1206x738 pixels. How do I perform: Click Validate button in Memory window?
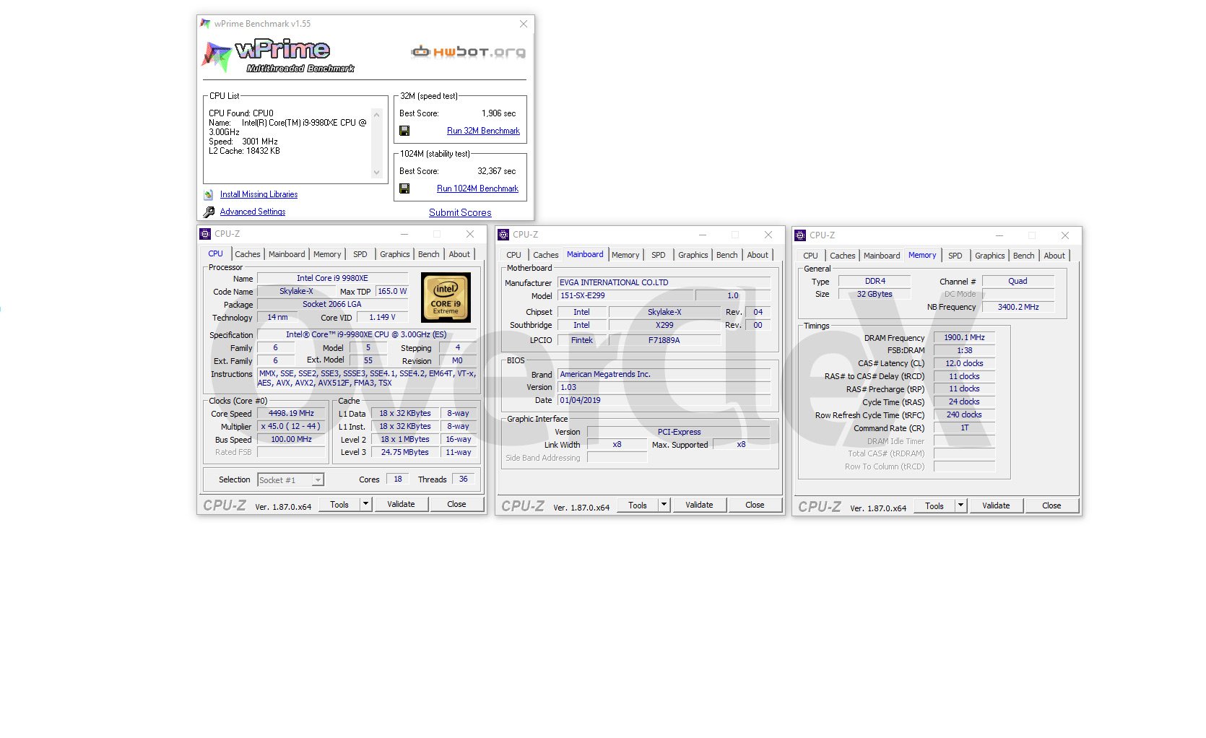[996, 505]
